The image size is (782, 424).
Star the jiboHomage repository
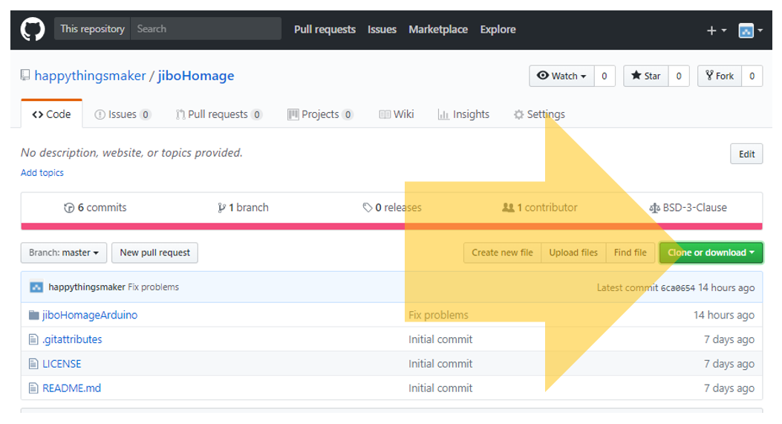(x=645, y=76)
